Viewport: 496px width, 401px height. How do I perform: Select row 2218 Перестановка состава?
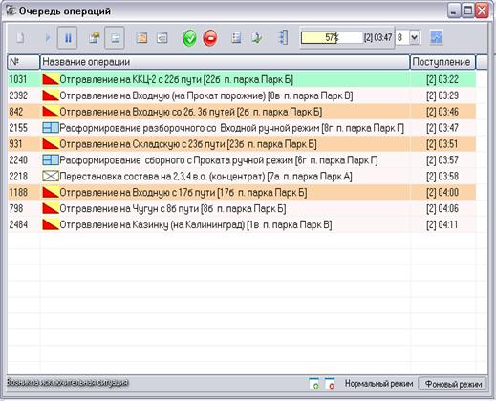coord(242,177)
